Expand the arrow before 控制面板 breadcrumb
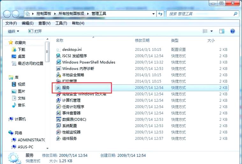242x164 pixels. coord(33,14)
